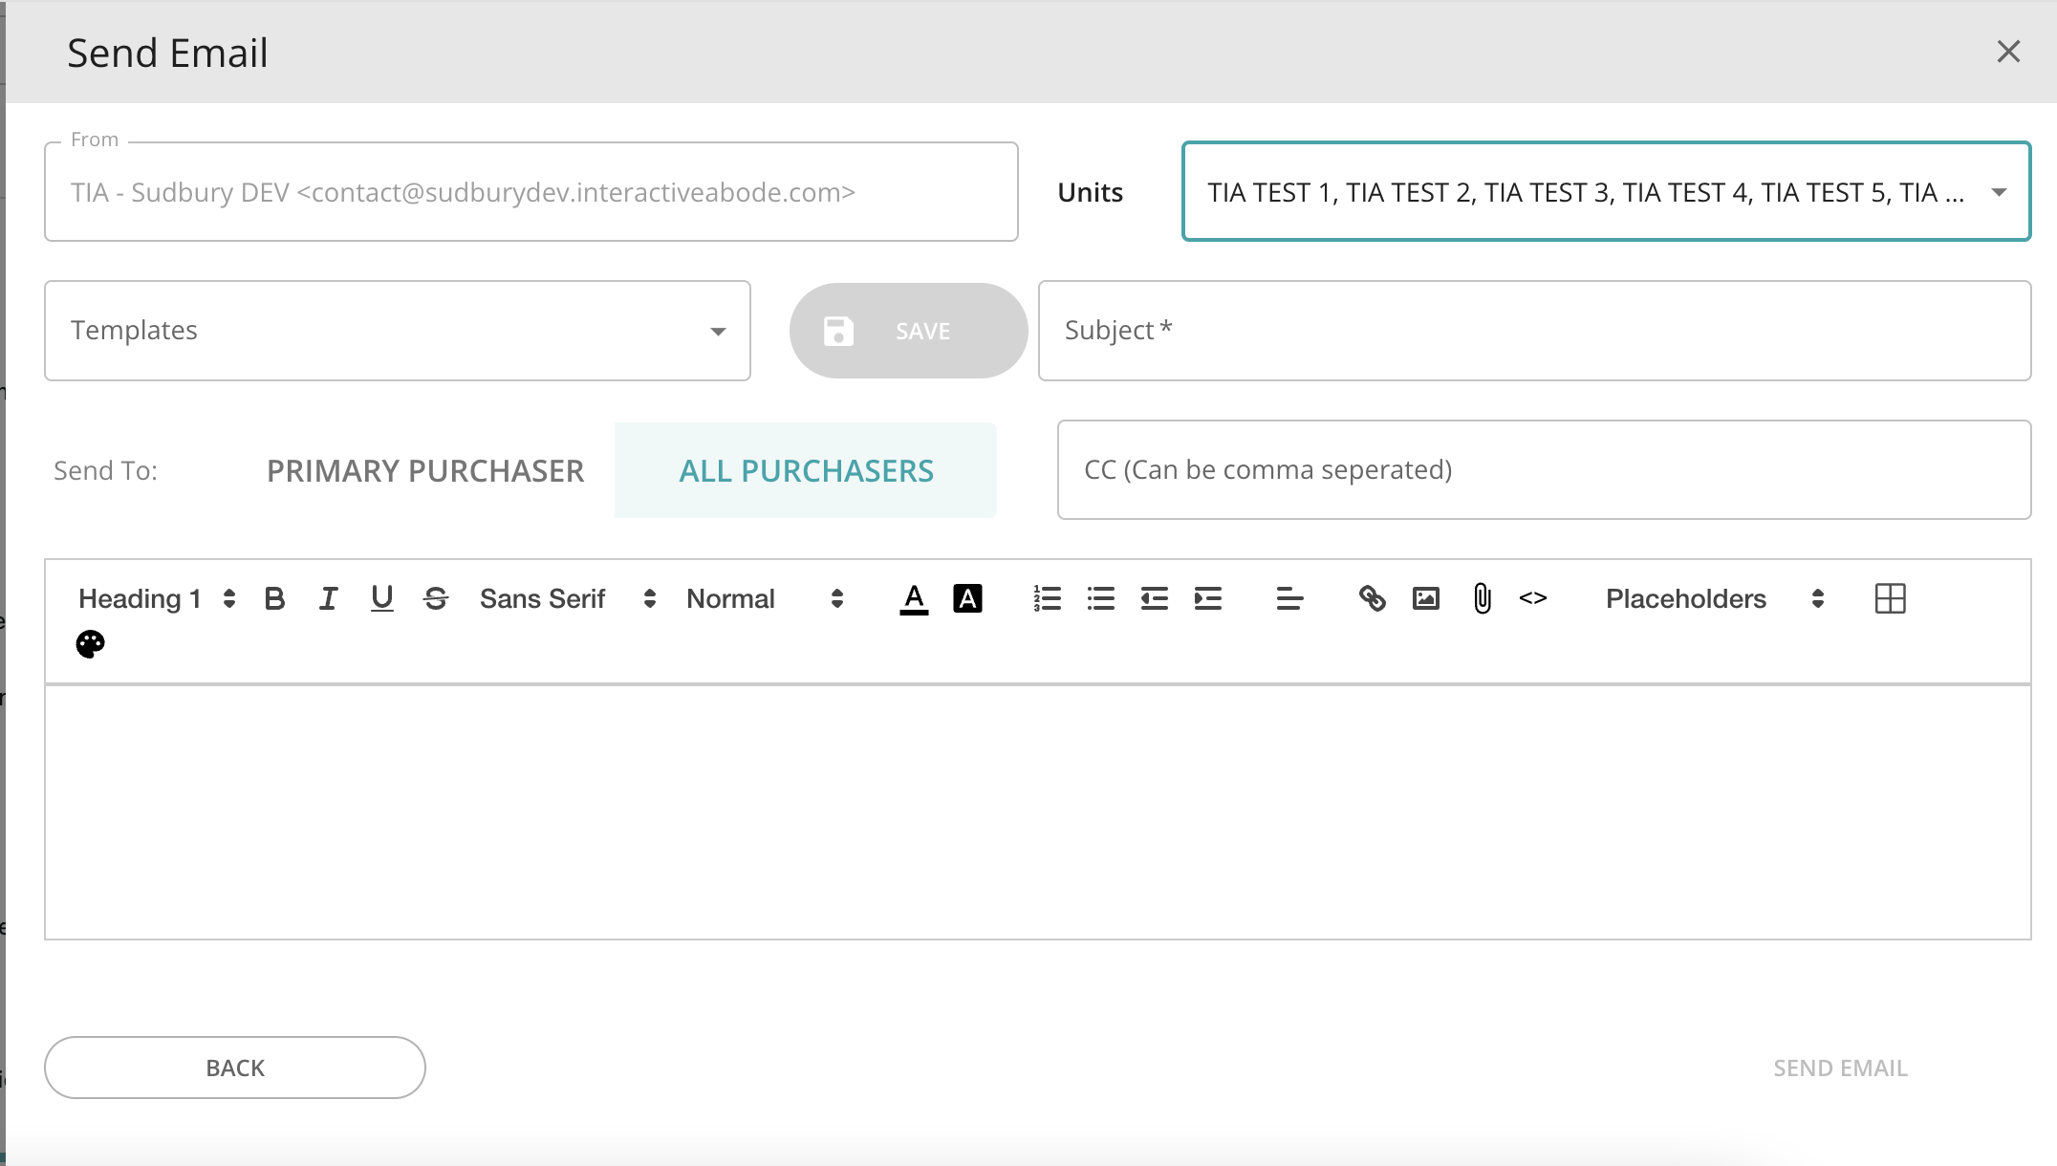Open the text color picker
This screenshot has height=1166, width=2057.
click(x=914, y=599)
